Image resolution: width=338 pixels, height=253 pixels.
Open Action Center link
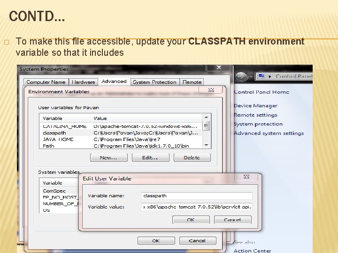(253, 251)
